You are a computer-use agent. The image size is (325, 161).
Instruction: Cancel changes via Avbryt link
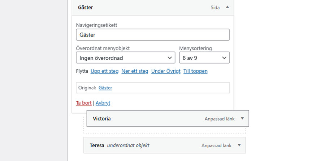pyautogui.click(x=103, y=103)
